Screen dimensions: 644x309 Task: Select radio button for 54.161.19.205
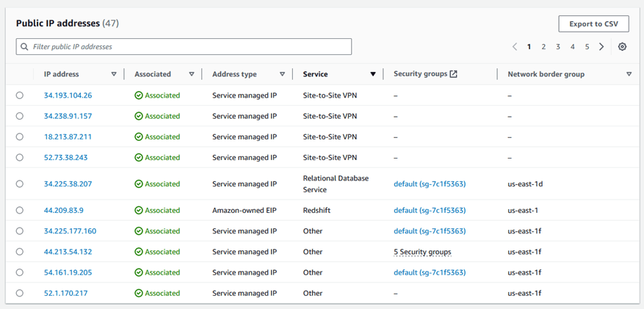(20, 272)
